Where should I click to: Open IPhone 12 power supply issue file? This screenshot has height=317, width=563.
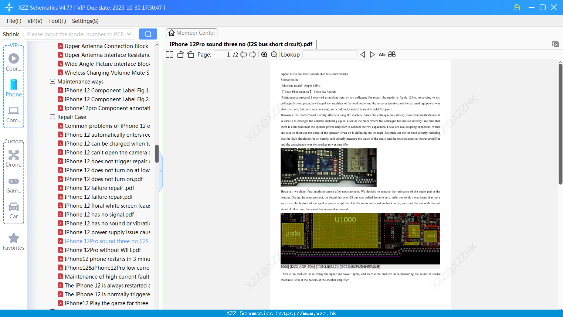click(104, 232)
